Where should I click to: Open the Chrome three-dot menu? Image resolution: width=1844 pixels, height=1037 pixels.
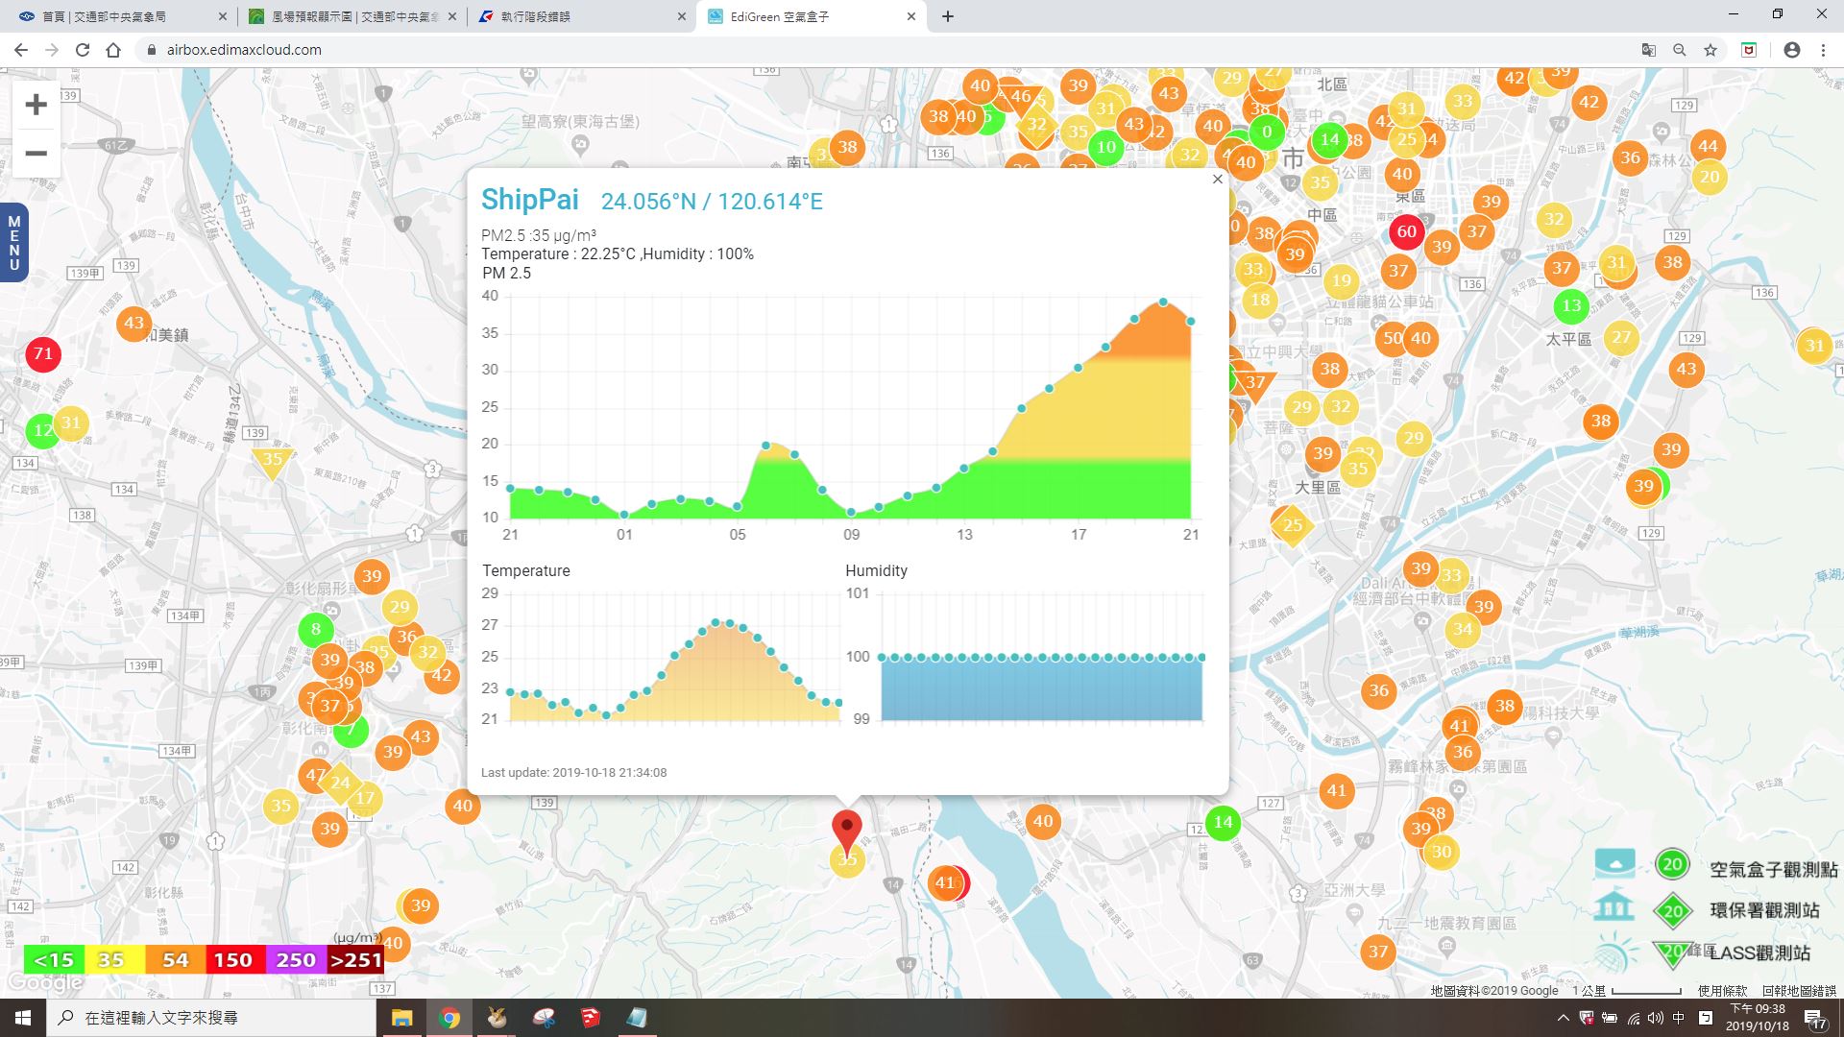point(1822,50)
